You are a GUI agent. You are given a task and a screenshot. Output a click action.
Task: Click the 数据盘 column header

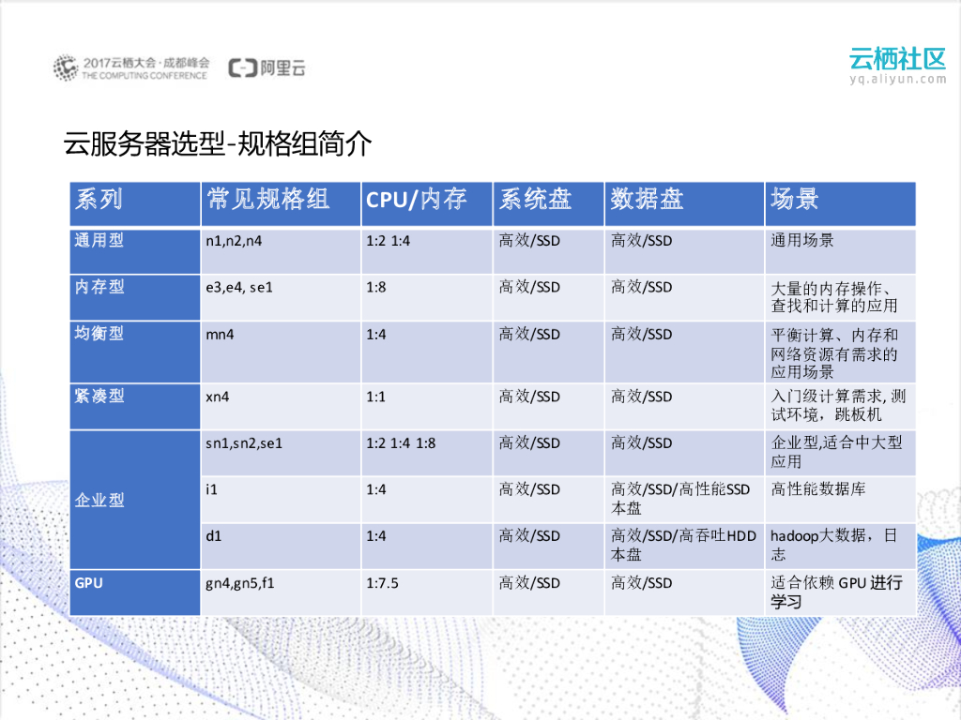pyautogui.click(x=684, y=203)
